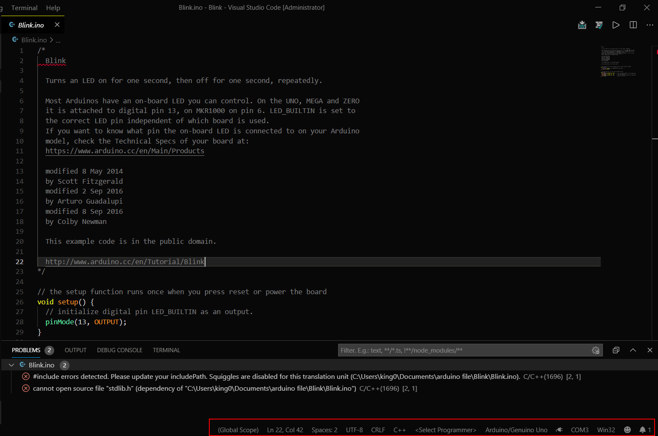The width and height of the screenshot is (658, 436).
Task: Close the Blink.ino editor tab
Action: click(57, 25)
